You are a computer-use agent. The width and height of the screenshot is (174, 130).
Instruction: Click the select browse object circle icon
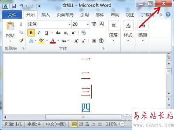click(x=169, y=105)
